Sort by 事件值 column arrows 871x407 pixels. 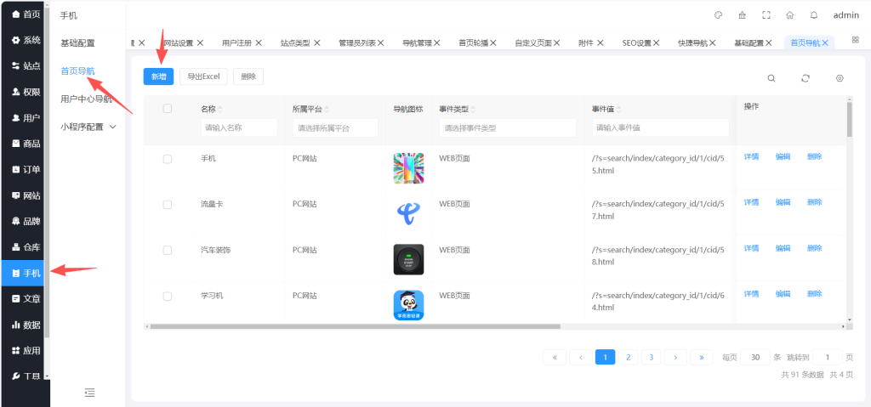(x=618, y=109)
